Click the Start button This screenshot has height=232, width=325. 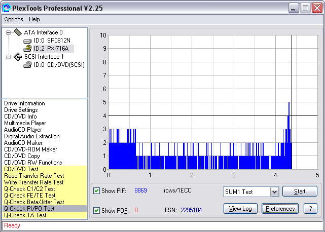click(x=300, y=191)
